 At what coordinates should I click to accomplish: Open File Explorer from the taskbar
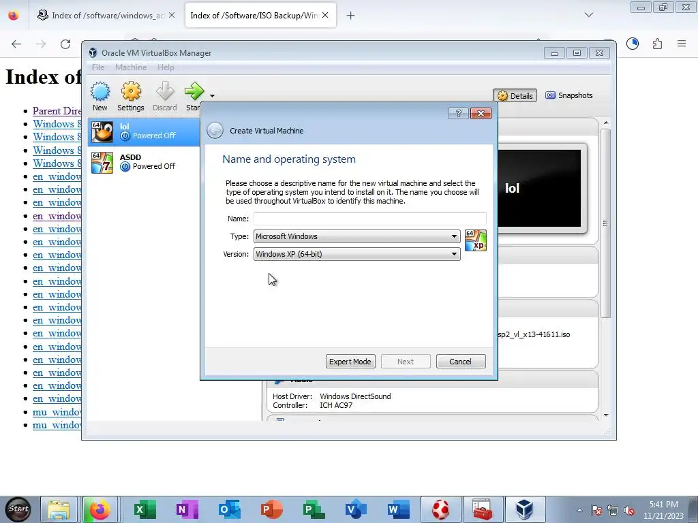click(59, 509)
